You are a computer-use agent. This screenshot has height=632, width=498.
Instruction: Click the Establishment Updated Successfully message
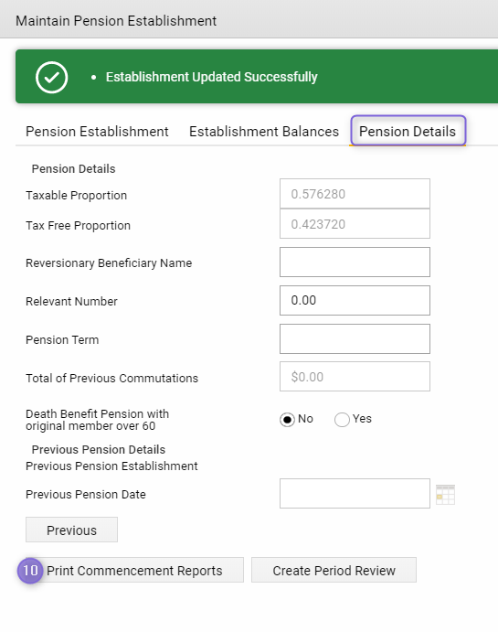pyautogui.click(x=211, y=77)
